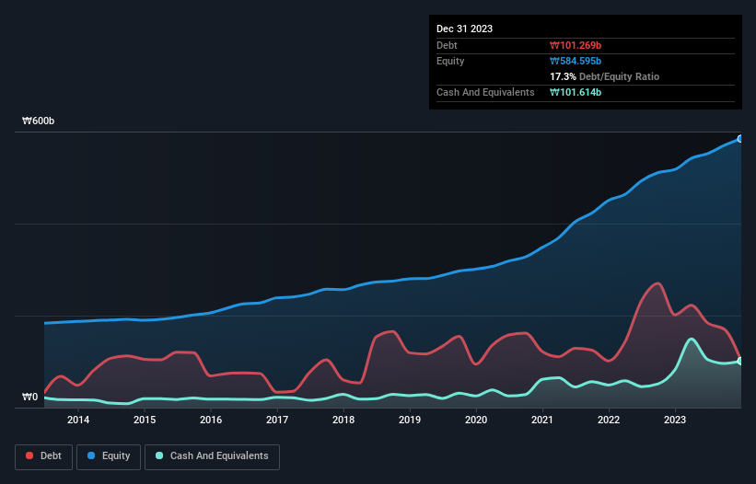The image size is (756, 484).
Task: Click the Debt row label in tooltip
Action: [x=447, y=45]
